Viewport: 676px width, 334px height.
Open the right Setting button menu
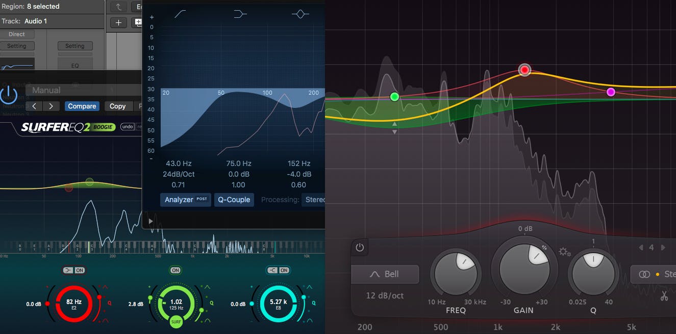pyautogui.click(x=74, y=46)
